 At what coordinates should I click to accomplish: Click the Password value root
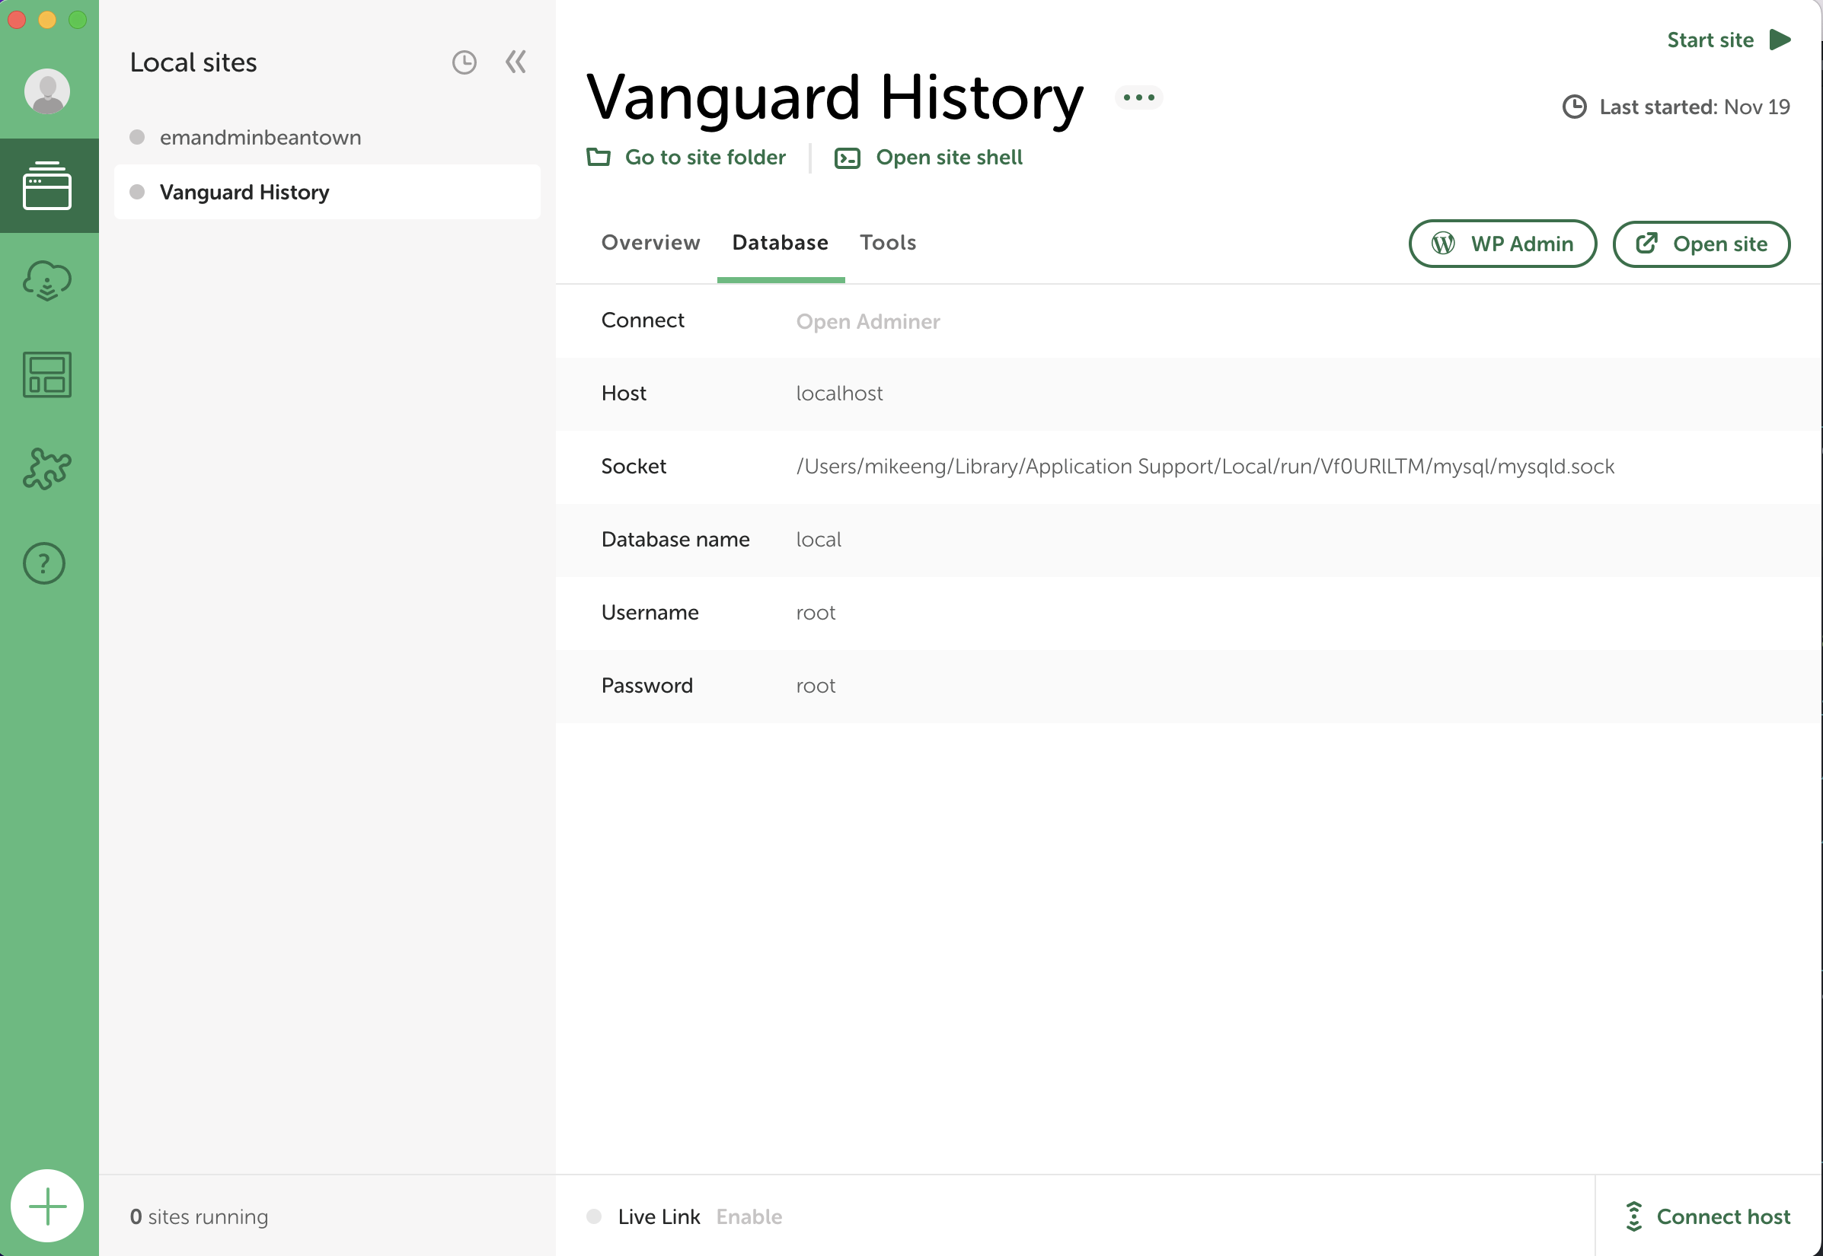point(816,687)
